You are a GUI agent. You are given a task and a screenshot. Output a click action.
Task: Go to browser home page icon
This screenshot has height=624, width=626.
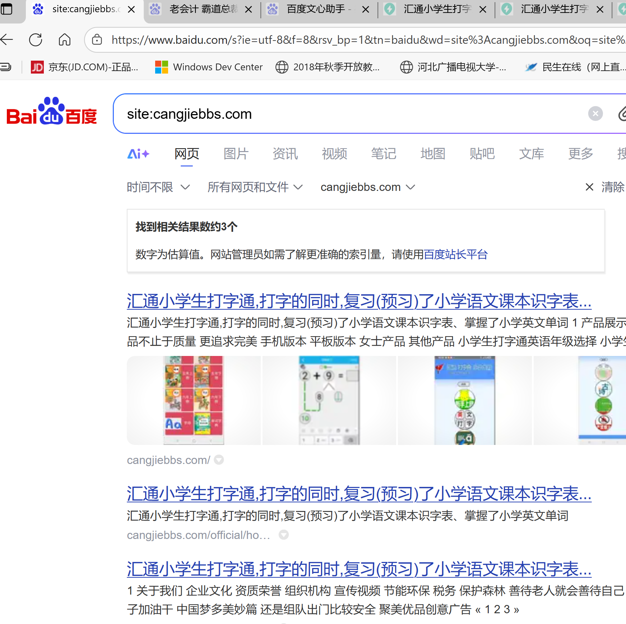tap(65, 39)
